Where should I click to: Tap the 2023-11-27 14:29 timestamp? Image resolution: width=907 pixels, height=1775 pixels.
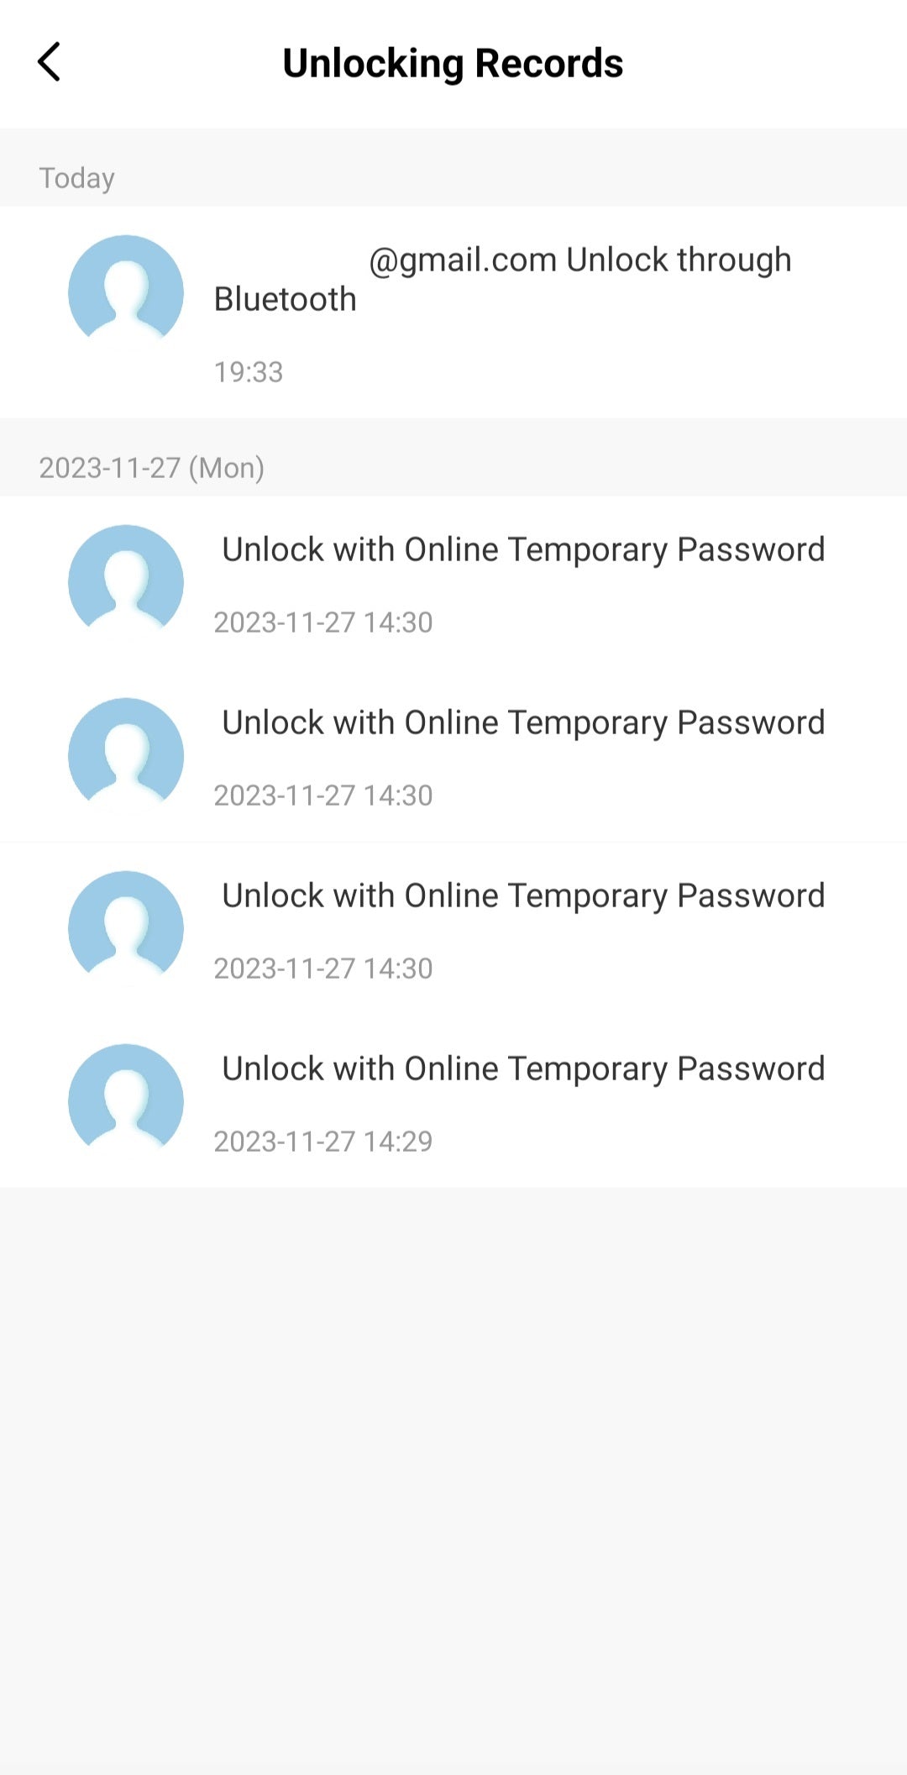tap(323, 1142)
